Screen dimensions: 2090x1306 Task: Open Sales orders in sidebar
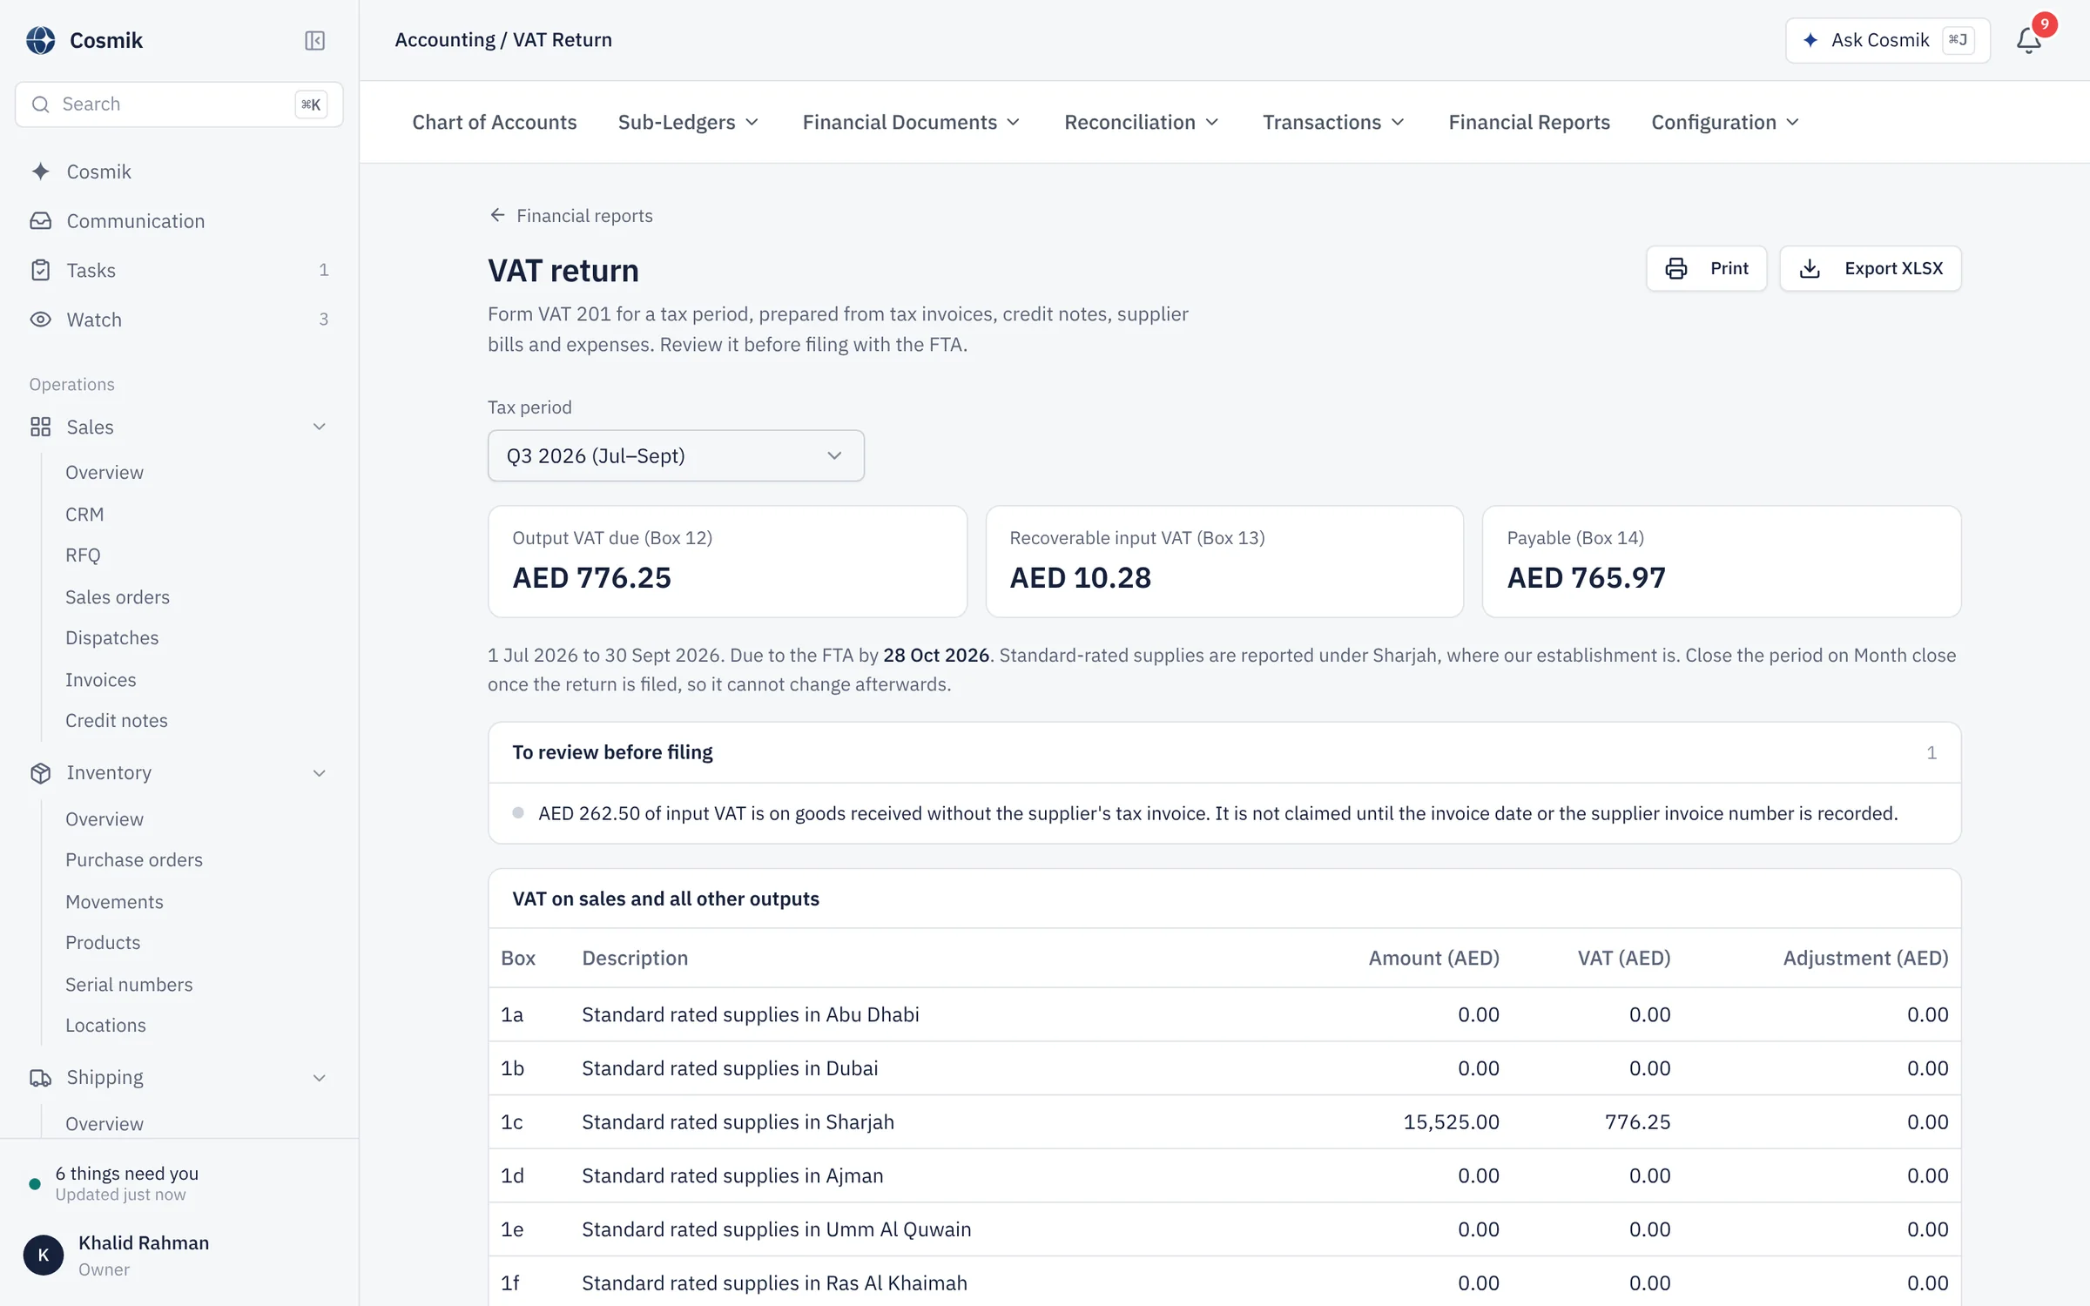coord(118,596)
